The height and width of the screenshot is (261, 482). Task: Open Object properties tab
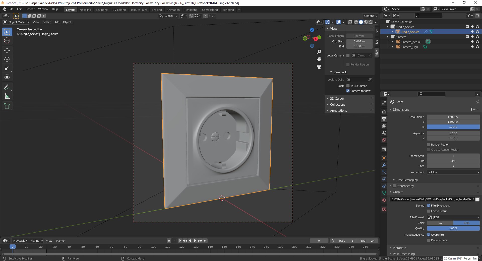[x=384, y=158]
